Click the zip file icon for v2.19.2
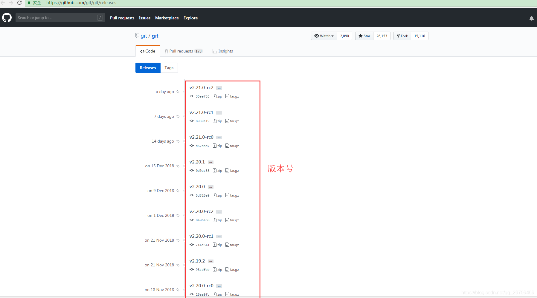 point(214,269)
